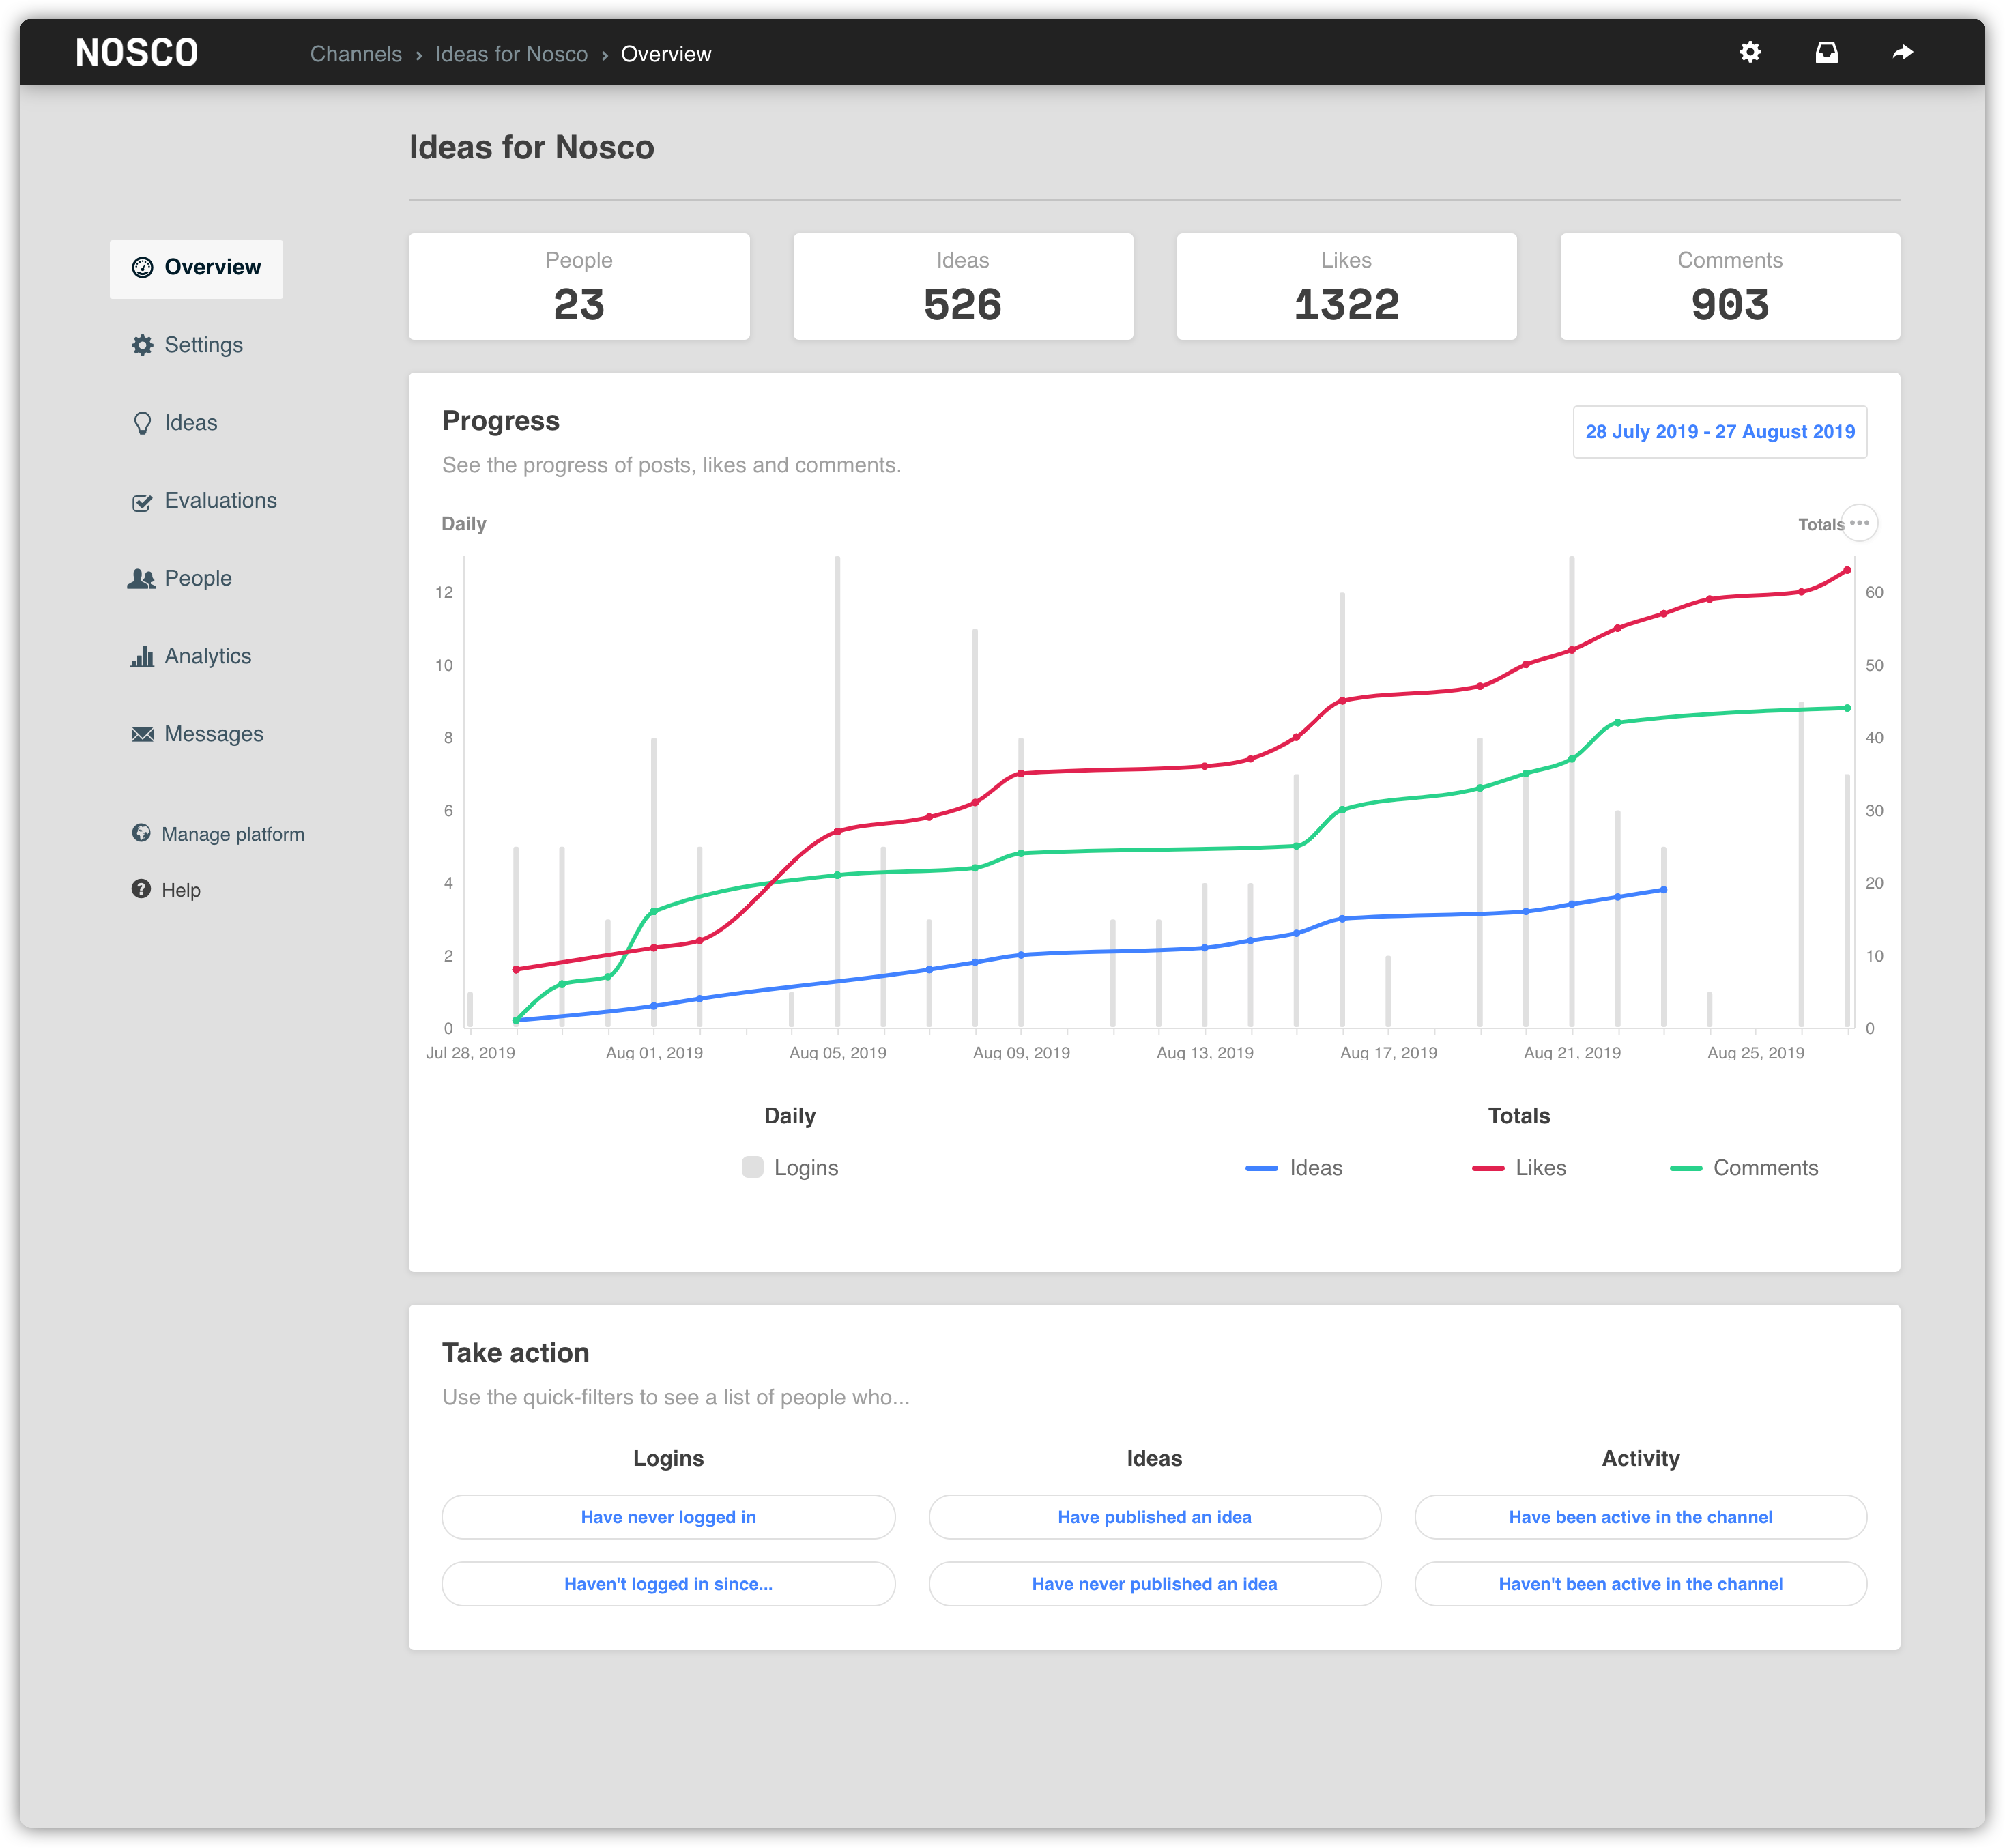Click the Ideas lightbulb icon
Screen dimensions: 2005x1848
[143, 423]
